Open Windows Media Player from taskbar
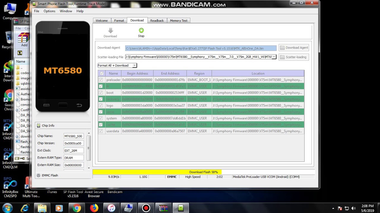This screenshot has height=213, width=380. click(59, 208)
